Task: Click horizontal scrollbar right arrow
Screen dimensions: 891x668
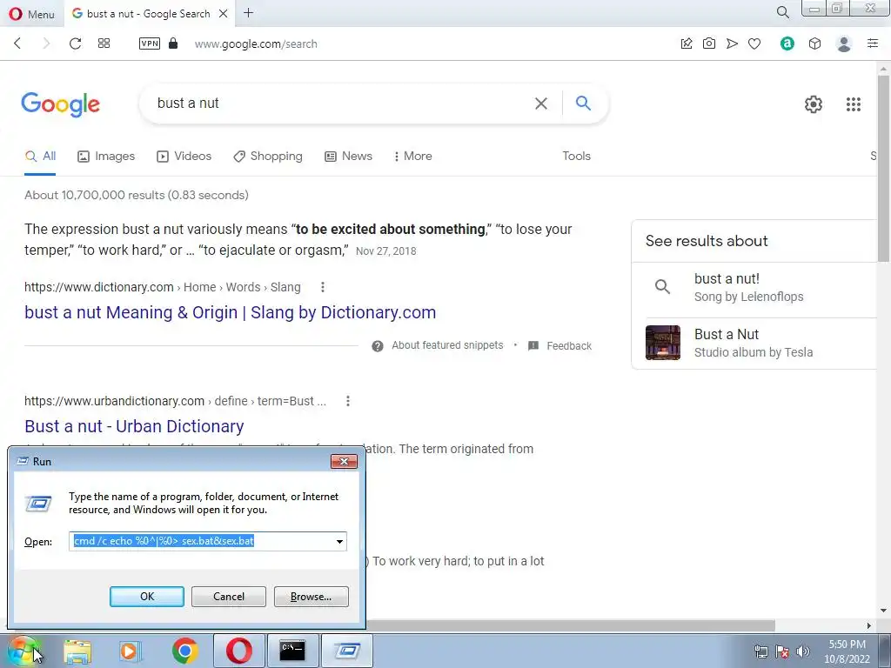Action: tap(869, 625)
